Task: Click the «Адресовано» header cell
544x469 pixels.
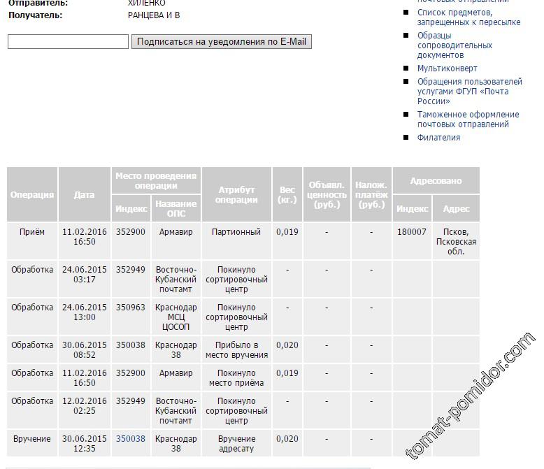Action: (436, 181)
